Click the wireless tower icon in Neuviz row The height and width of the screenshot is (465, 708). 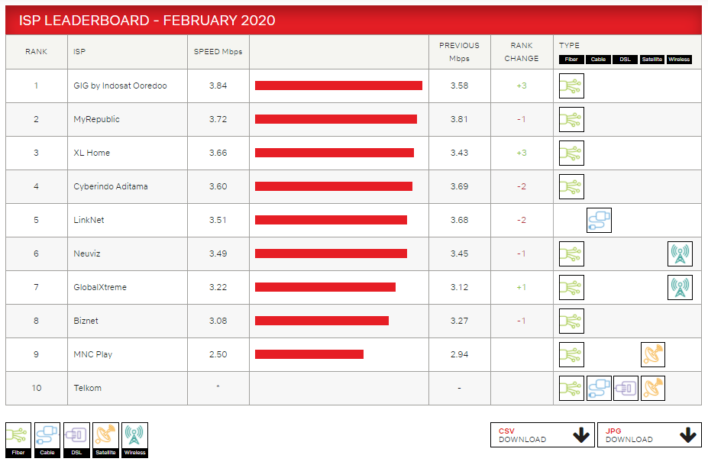(680, 253)
